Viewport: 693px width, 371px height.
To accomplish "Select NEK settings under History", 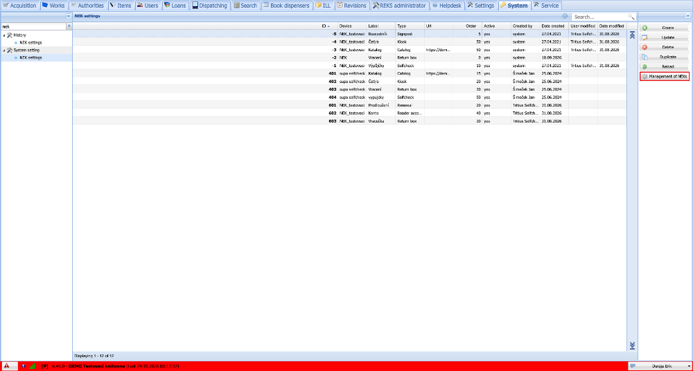I will click(30, 43).
